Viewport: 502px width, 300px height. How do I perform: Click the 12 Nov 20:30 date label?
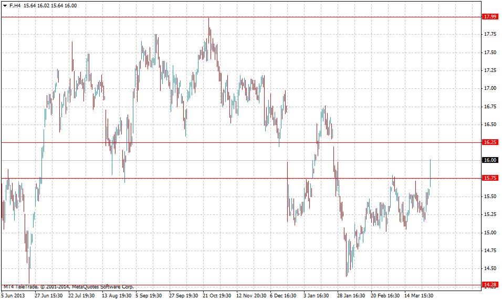pos(252,295)
